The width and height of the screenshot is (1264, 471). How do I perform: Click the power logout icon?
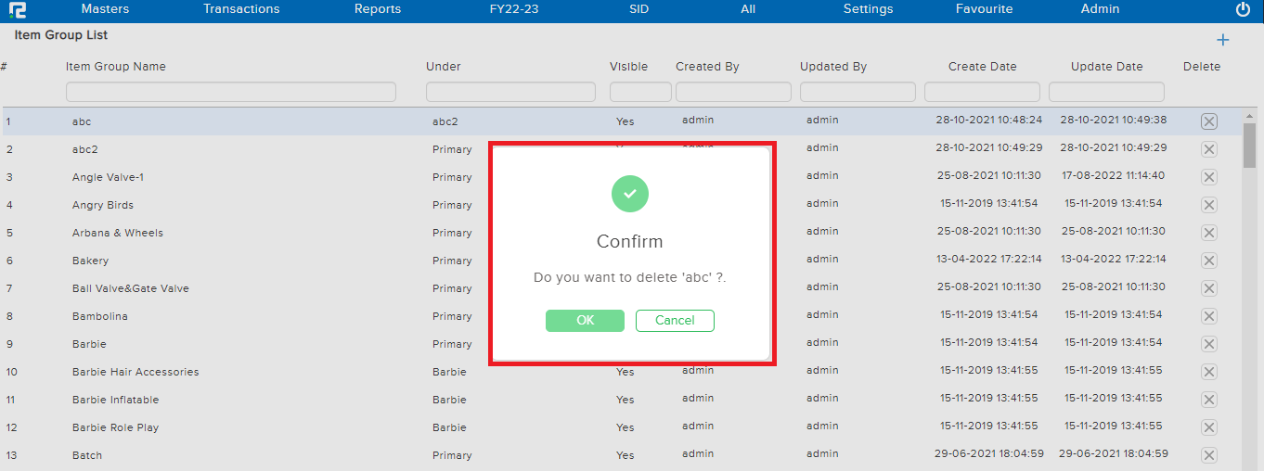click(x=1243, y=9)
